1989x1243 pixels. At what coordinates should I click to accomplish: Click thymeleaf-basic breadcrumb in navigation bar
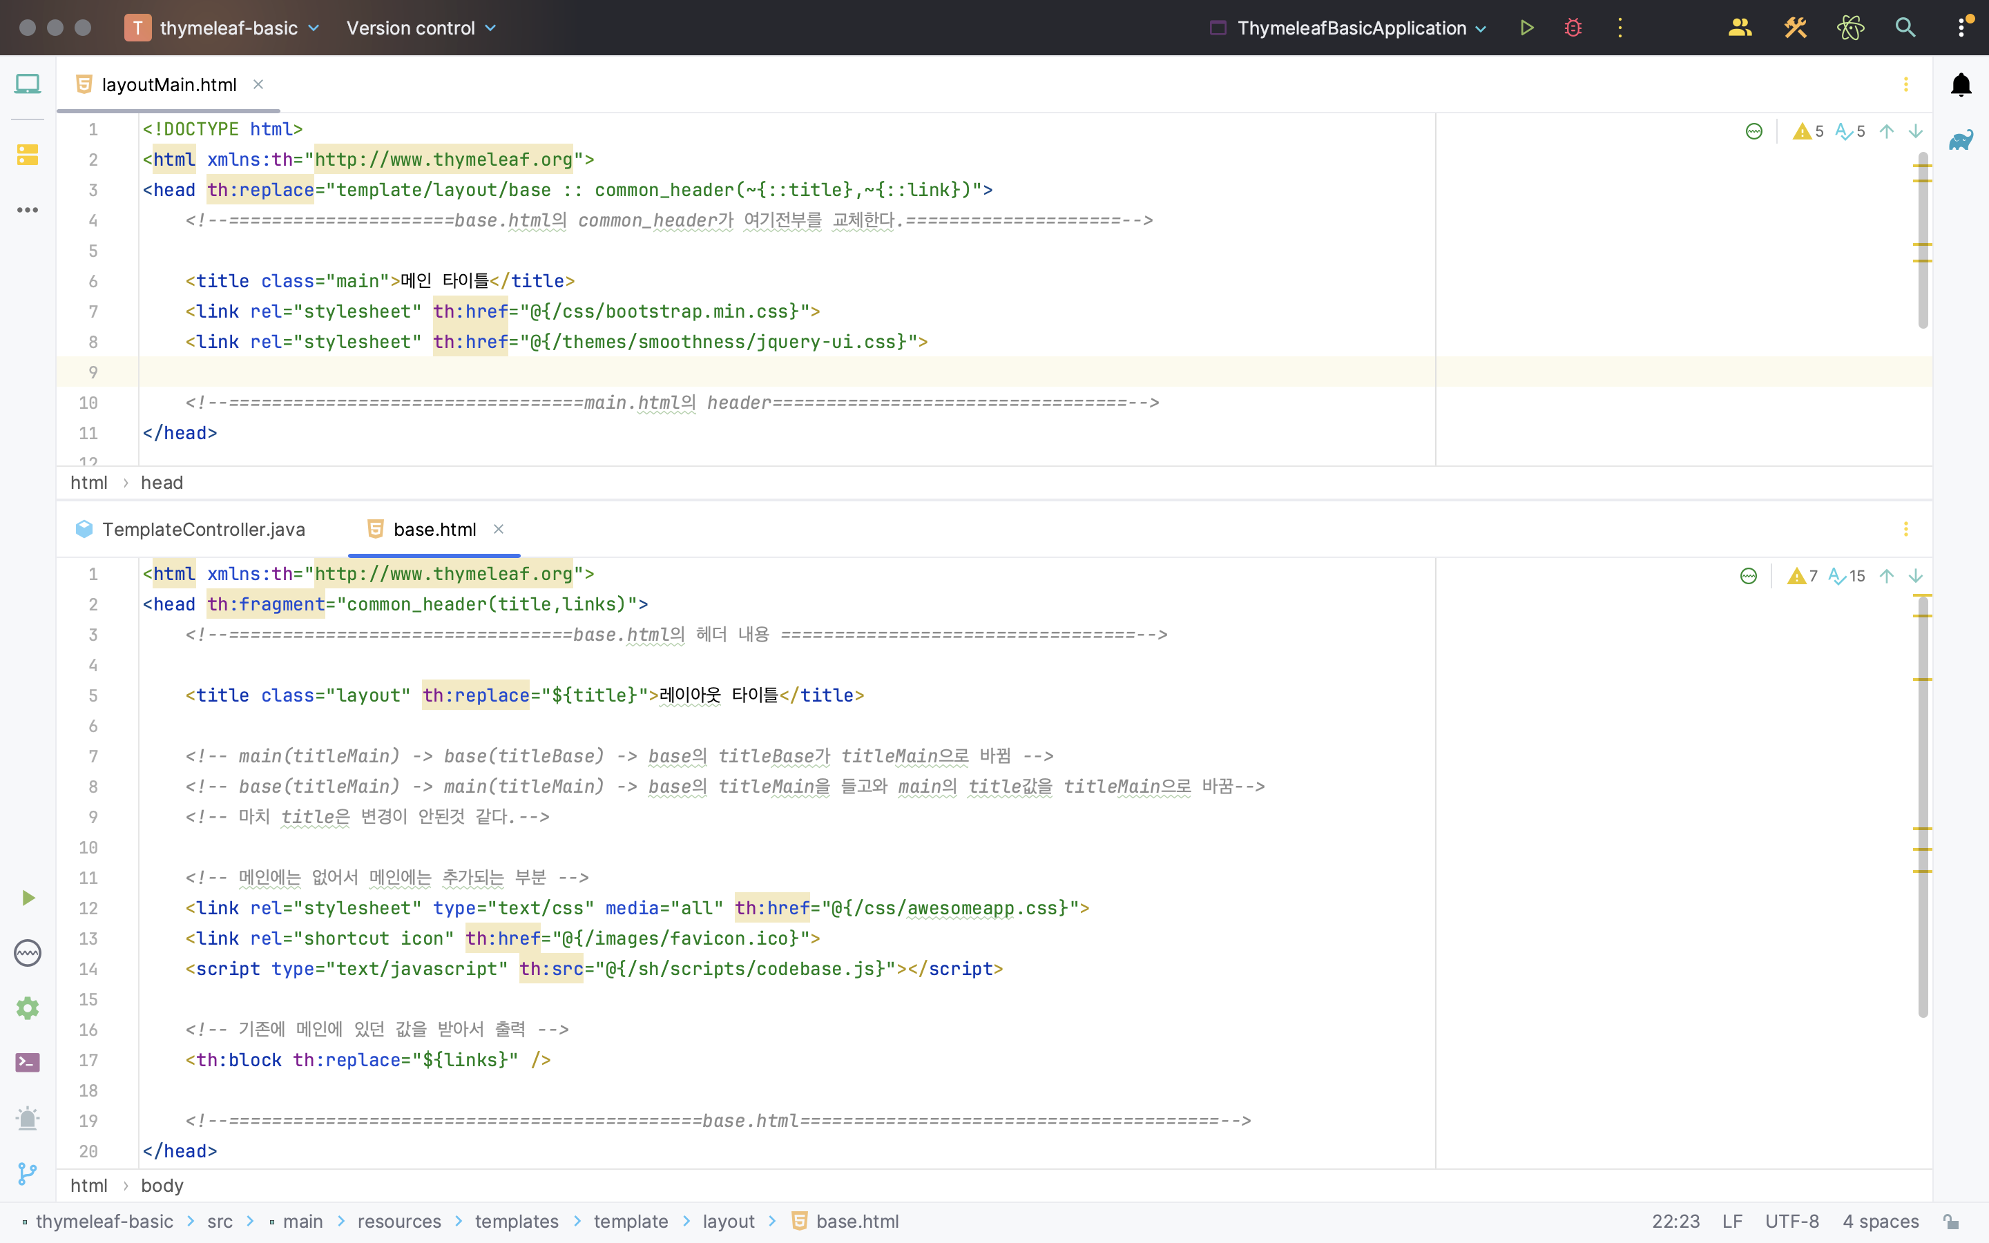pos(104,1222)
